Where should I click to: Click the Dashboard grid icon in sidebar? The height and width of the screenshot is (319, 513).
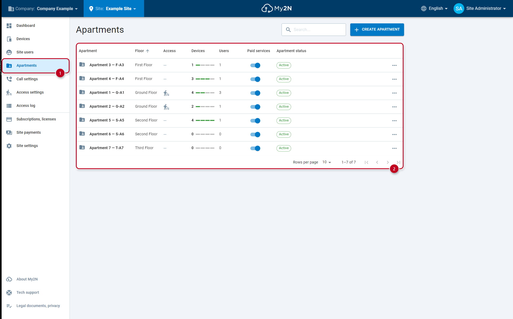pyautogui.click(x=9, y=26)
